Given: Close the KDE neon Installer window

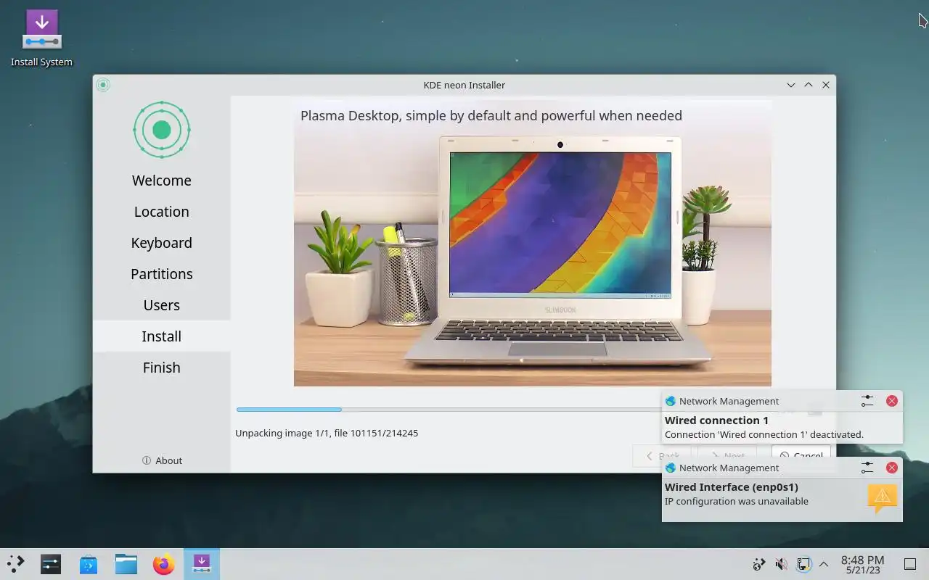Looking at the screenshot, I should pyautogui.click(x=826, y=85).
